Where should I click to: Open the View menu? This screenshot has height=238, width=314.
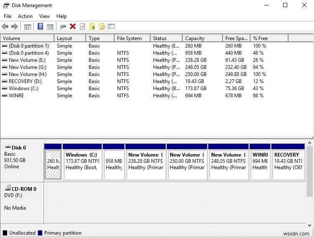pyautogui.click(x=44, y=16)
